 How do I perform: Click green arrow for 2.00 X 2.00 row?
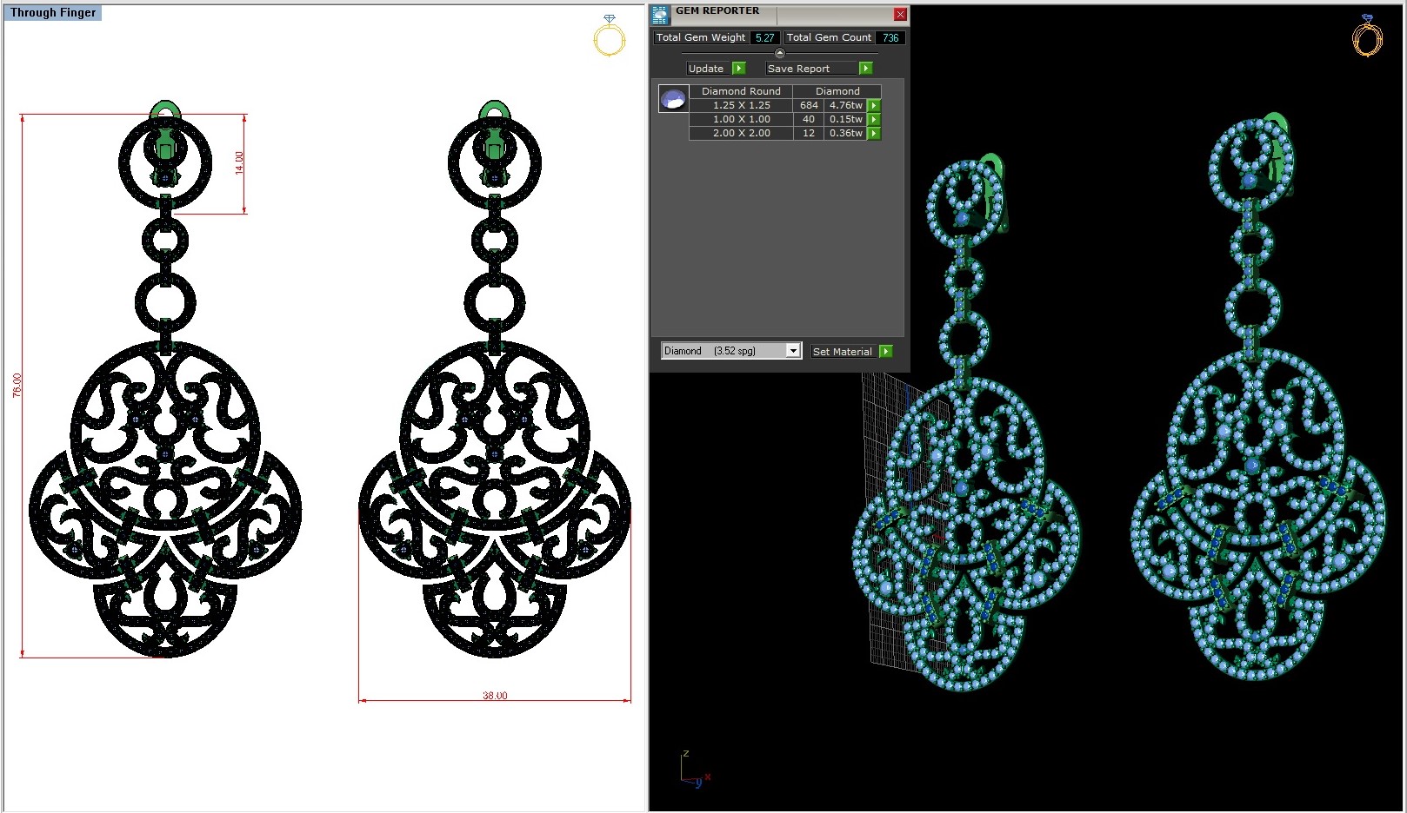874,133
